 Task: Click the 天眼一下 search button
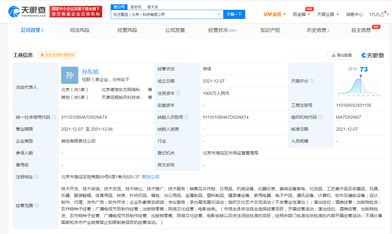[x=234, y=14]
